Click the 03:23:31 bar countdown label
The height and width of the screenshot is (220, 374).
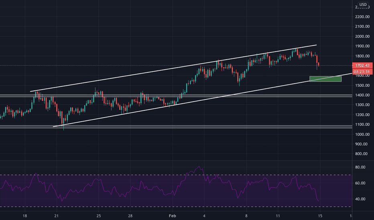tap(362, 72)
